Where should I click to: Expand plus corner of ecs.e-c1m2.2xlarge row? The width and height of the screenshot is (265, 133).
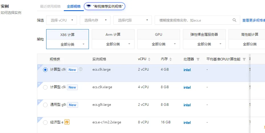coord(39,119)
